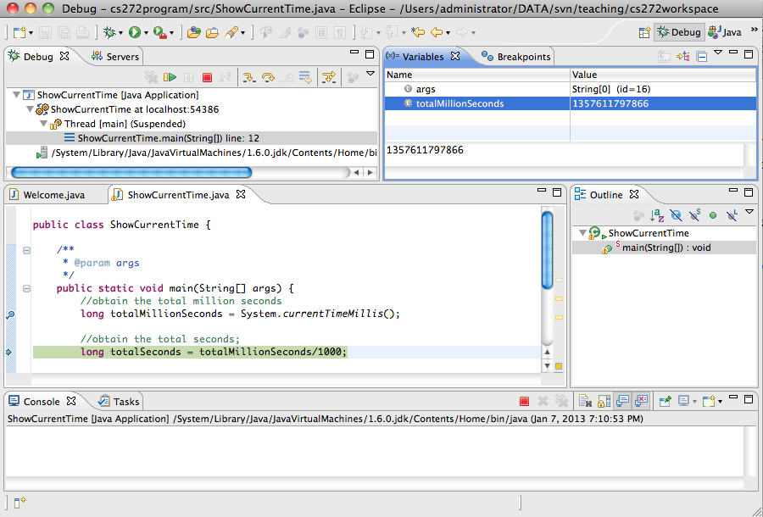The image size is (763, 517).
Task: Click the Debug view horizontal scrollbar
Action: (x=131, y=172)
